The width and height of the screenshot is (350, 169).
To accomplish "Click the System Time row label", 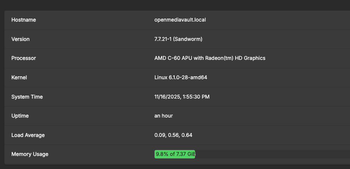I will (x=27, y=97).
